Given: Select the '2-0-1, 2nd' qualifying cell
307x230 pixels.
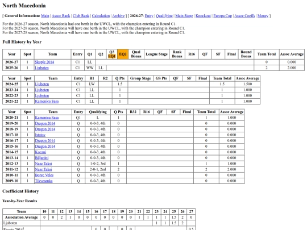Looking at the screenshot, I should 98,169.
